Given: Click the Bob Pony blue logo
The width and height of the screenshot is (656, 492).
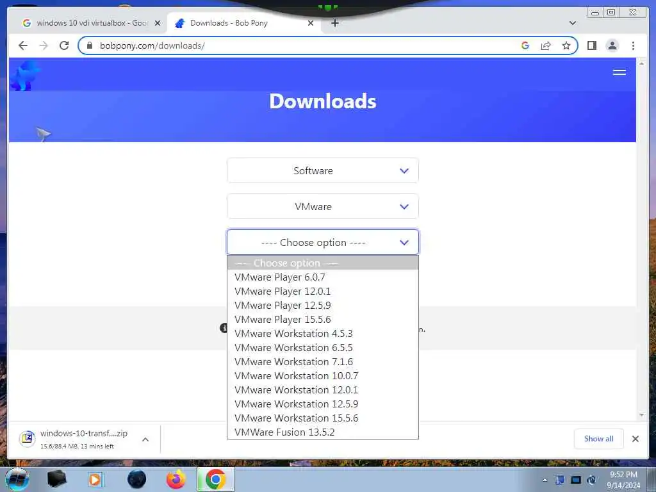Looking at the screenshot, I should (25, 76).
